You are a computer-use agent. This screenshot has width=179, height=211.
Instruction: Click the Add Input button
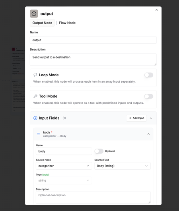coord(136,118)
